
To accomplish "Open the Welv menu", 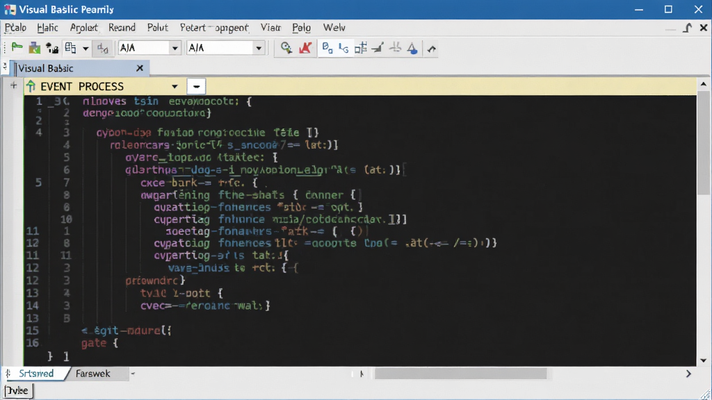I will pyautogui.click(x=334, y=28).
